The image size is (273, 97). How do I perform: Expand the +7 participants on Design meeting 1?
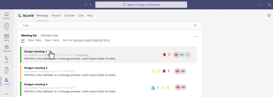[x=187, y=55]
